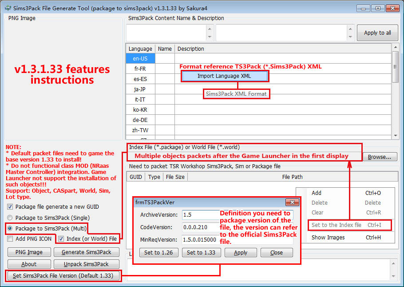The image size is (404, 287).
Task: Click the ArchiveVersion input field
Action: pyautogui.click(x=238, y=214)
